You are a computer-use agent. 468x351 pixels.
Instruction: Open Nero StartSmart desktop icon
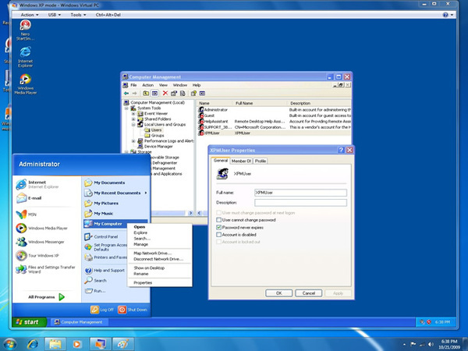[x=26, y=30]
